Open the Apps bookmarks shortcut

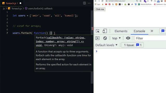pos(98,4)
